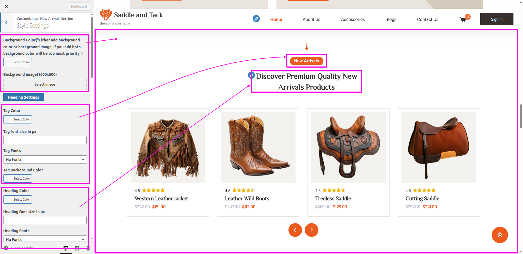Screen dimensions: 523x254
Task: Switch to tablet preview mode
Action: pyautogui.click(x=77, y=248)
